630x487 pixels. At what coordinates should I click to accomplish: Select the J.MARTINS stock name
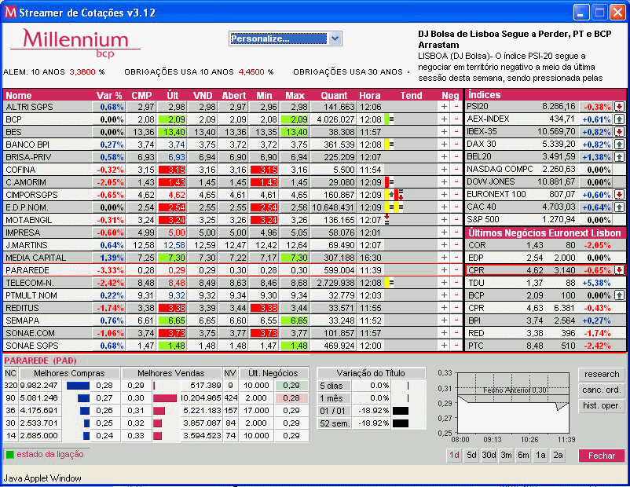[27, 245]
